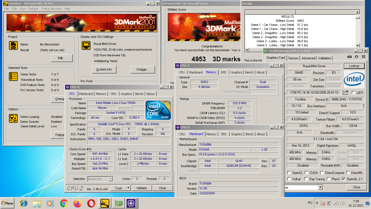Click the taskbar clock showing 7:28
This screenshot has height=209, width=371.
pos(356,201)
